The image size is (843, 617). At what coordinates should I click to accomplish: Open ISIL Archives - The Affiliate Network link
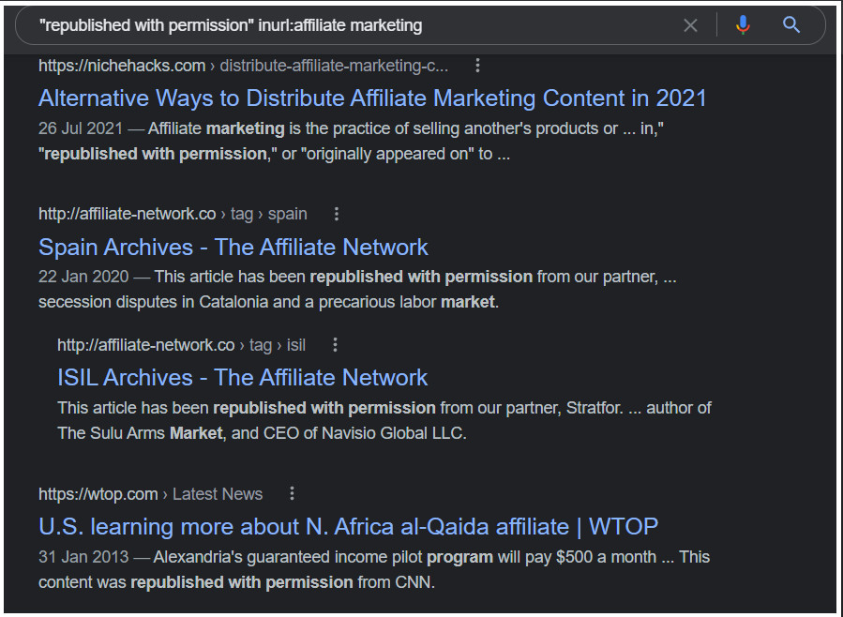243,378
